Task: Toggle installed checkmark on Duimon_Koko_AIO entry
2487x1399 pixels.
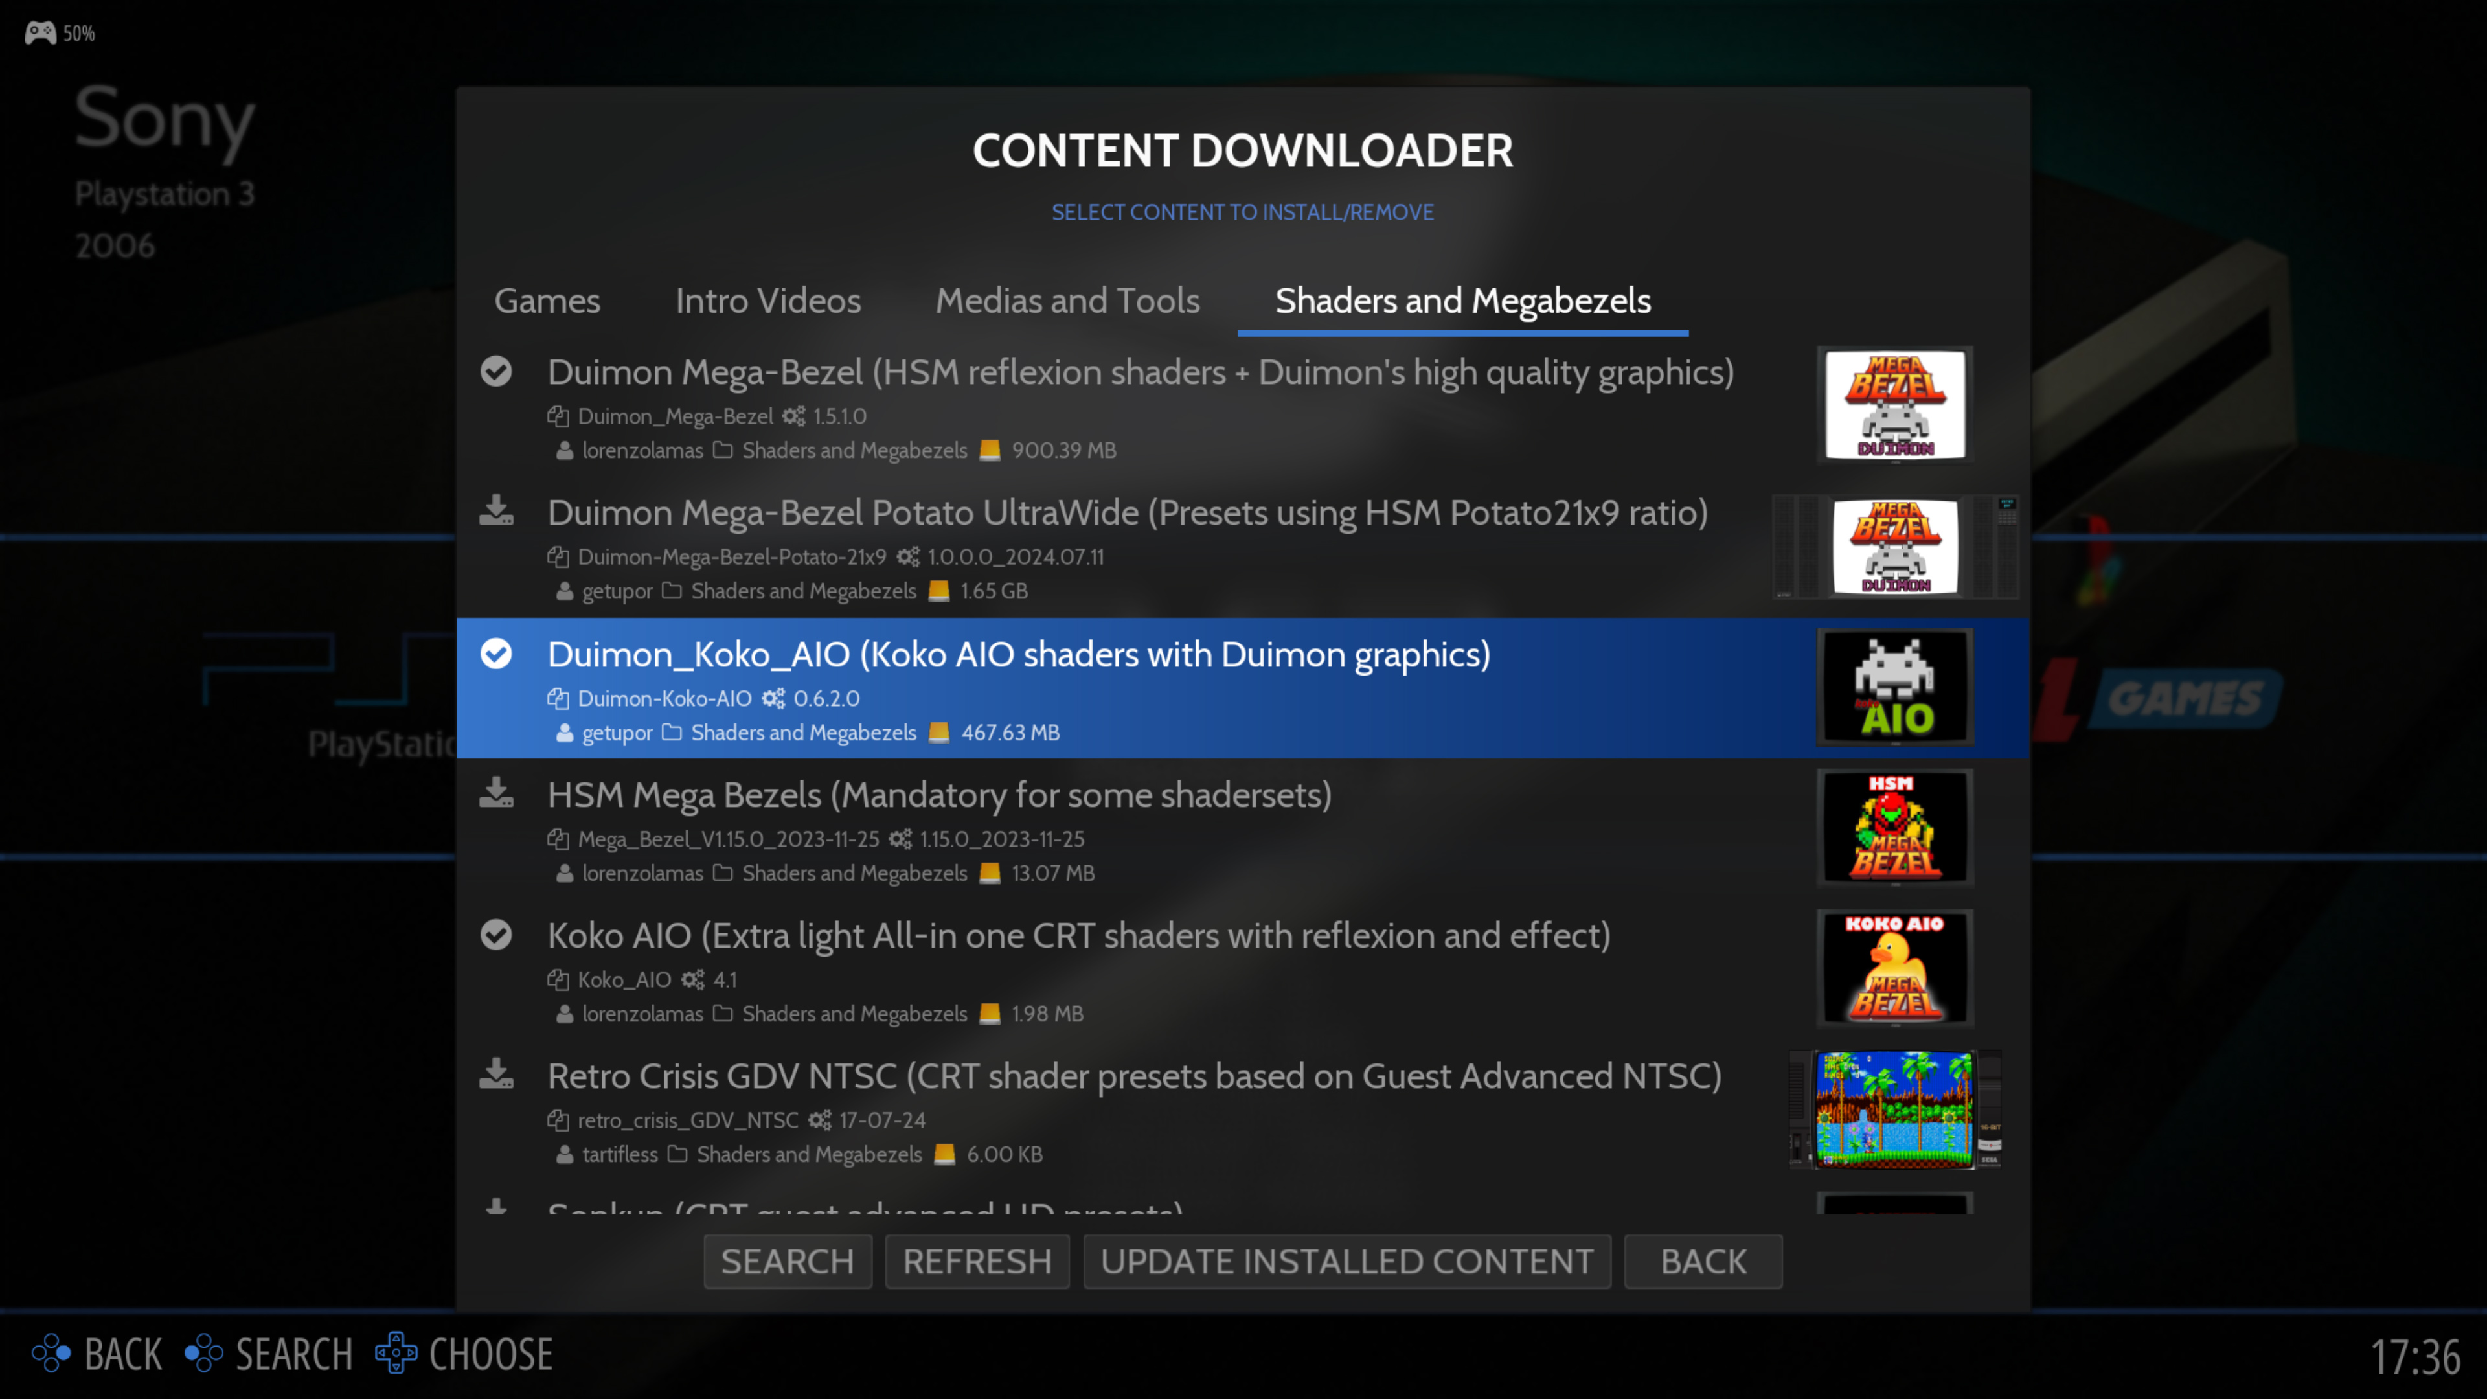Action: point(496,654)
